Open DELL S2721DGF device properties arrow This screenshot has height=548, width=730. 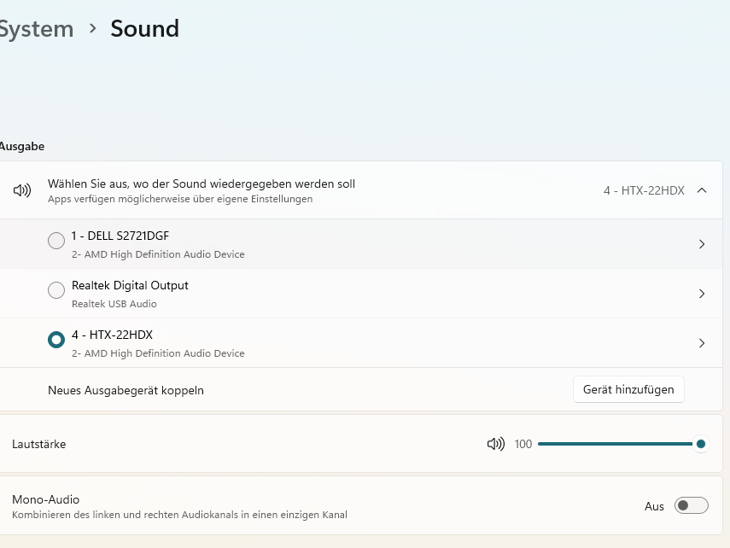[702, 244]
